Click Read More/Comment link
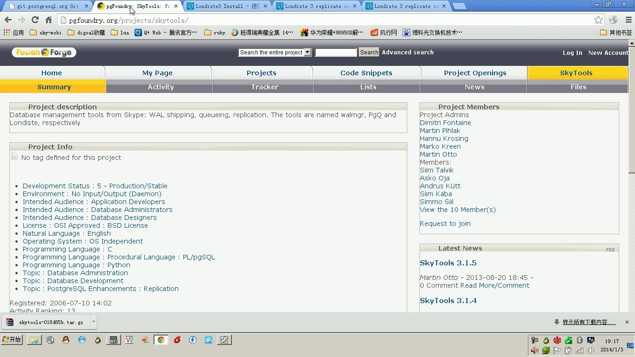The width and height of the screenshot is (635, 357). pyautogui.click(x=494, y=285)
